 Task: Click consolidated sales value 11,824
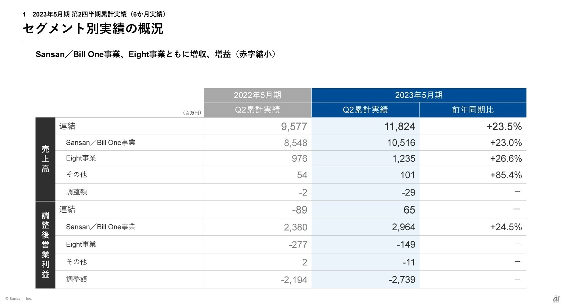tap(399, 127)
